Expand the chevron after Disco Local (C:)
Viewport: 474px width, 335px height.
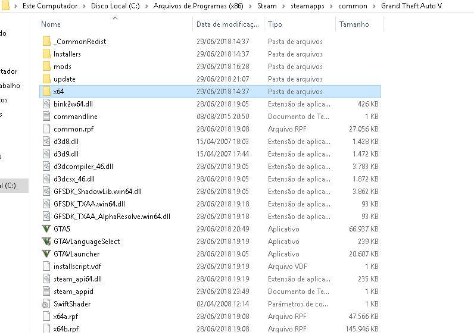(146, 6)
